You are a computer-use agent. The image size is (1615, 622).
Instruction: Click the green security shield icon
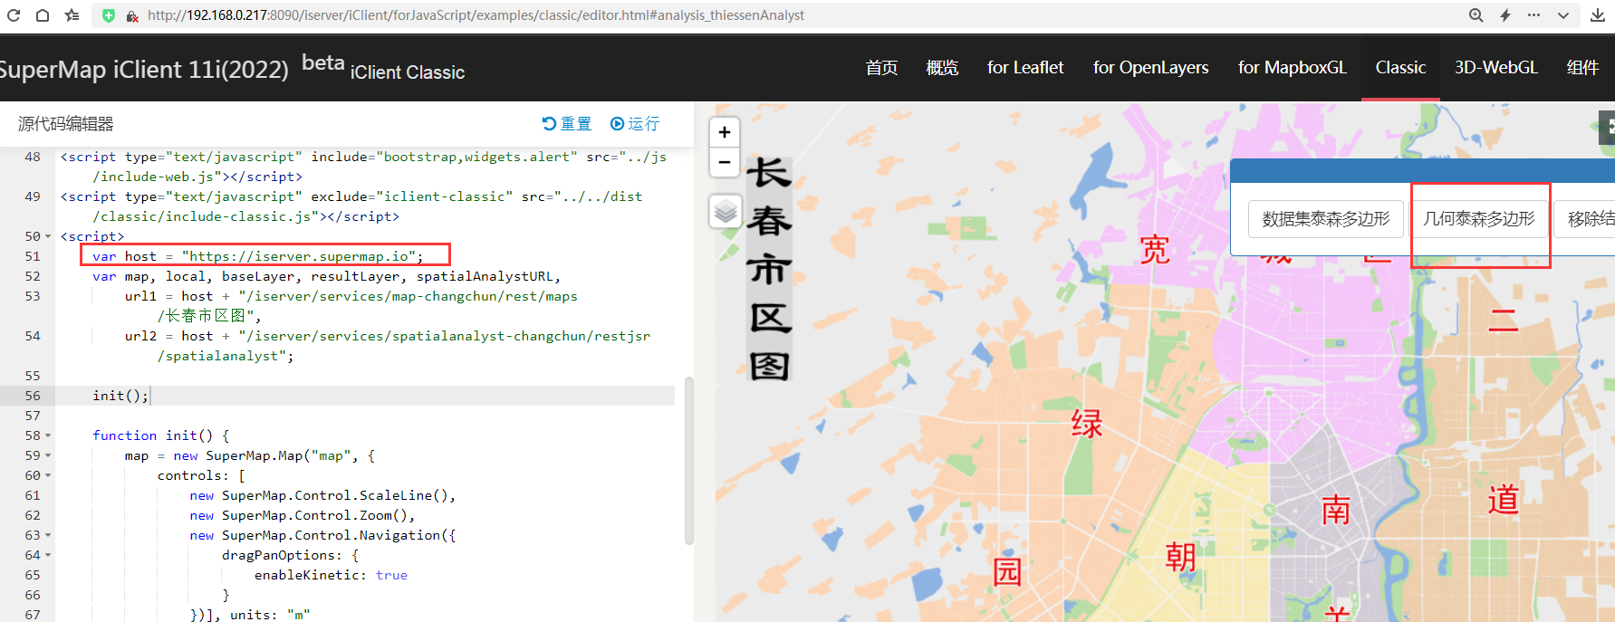109,15
